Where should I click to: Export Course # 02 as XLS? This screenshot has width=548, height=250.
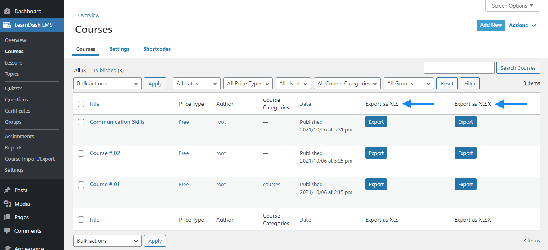pos(376,153)
